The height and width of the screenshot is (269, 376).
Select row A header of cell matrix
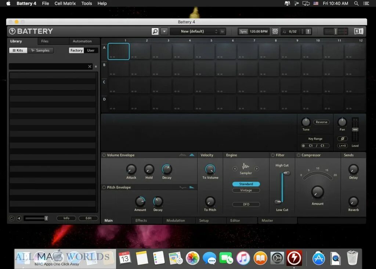(x=104, y=47)
